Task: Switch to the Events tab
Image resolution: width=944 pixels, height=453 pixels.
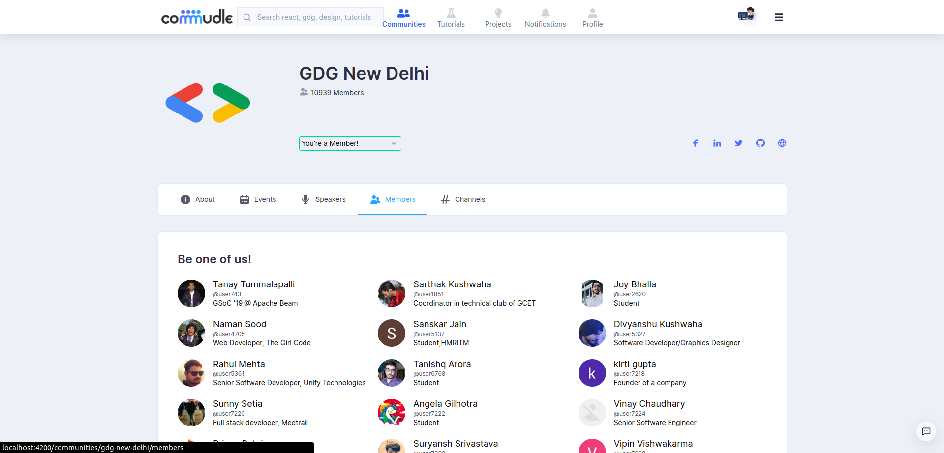Action: point(258,199)
